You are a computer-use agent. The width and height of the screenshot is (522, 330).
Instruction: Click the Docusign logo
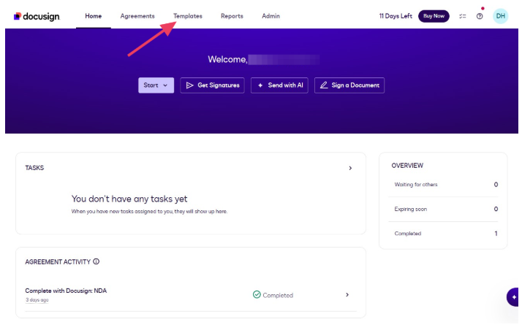click(37, 16)
